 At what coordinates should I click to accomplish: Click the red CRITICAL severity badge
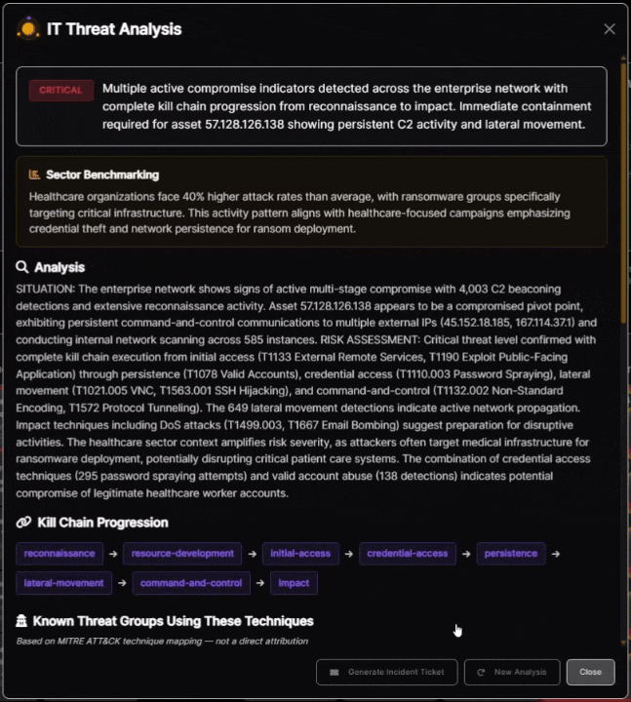pyautogui.click(x=61, y=91)
